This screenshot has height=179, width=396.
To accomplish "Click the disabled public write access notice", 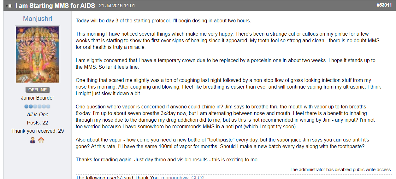I will tap(341, 170).
